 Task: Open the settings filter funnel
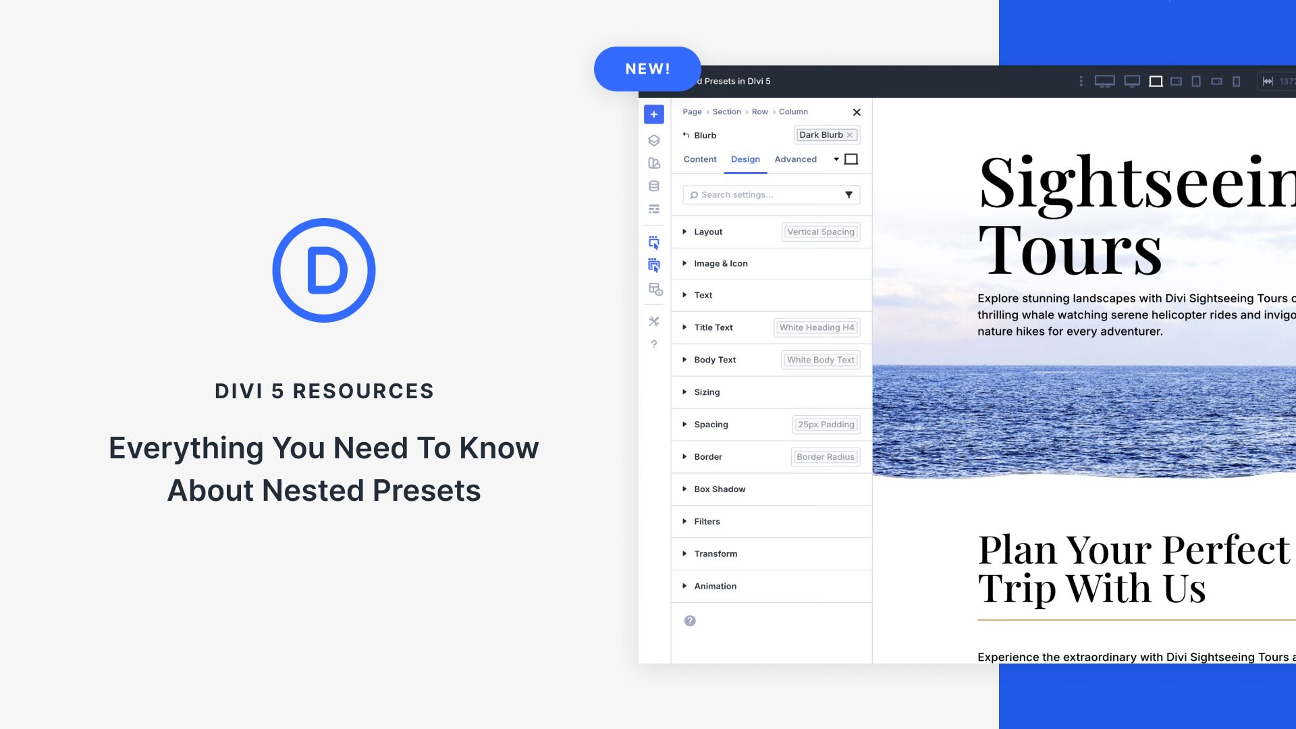pyautogui.click(x=848, y=194)
